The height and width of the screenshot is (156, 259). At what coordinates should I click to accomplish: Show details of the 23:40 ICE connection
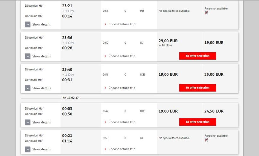[x=28, y=88]
